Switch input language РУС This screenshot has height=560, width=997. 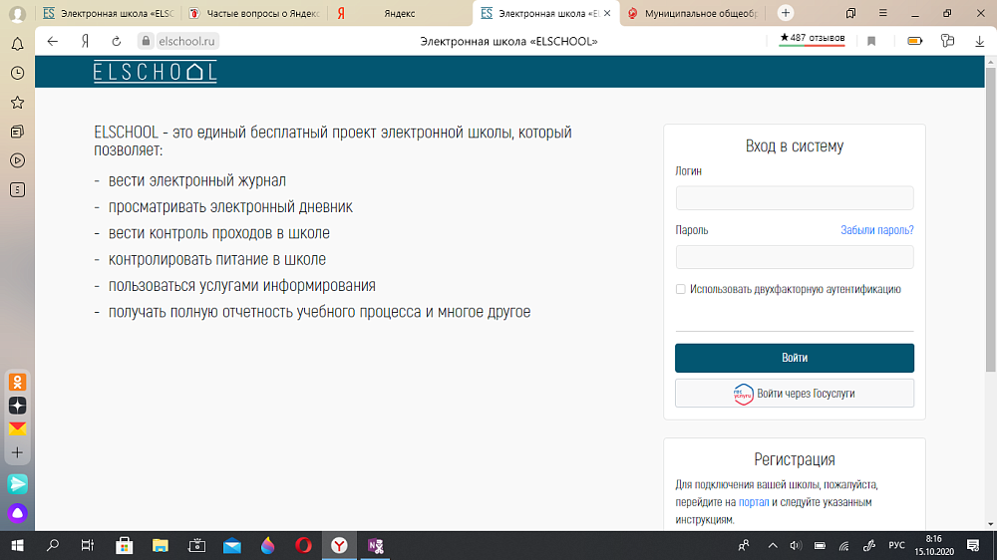896,545
